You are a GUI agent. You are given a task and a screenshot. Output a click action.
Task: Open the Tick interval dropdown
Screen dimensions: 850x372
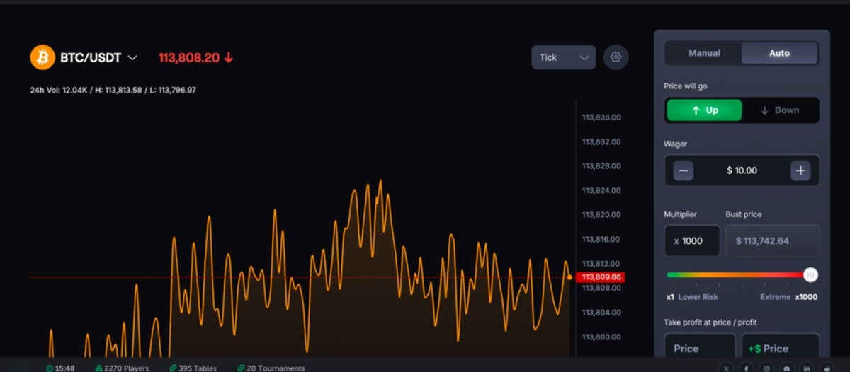click(x=563, y=57)
